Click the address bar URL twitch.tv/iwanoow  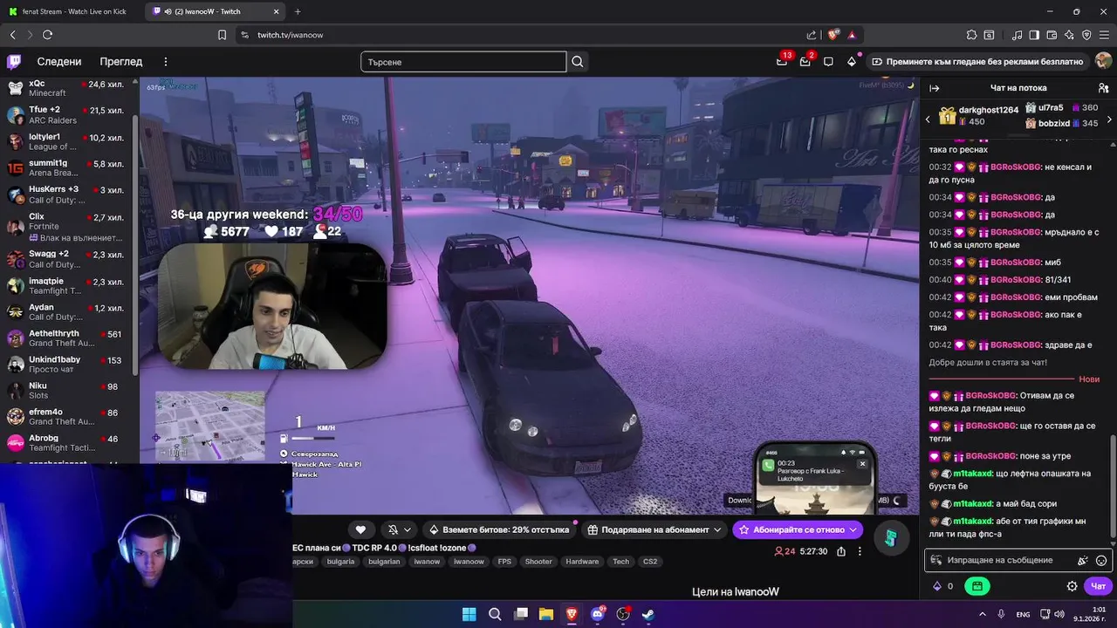point(290,35)
